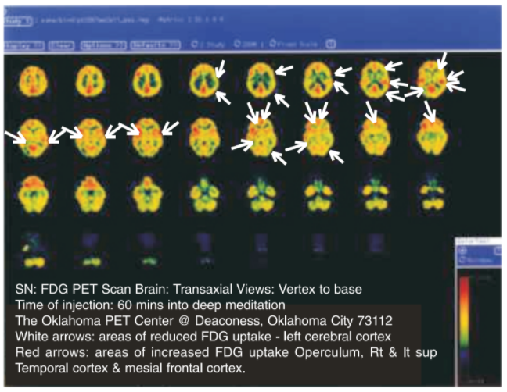Click the red top of color scale bar

pyautogui.click(x=464, y=286)
